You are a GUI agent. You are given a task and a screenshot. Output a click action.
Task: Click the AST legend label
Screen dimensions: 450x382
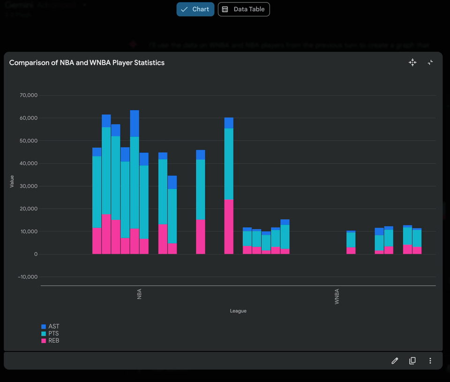click(x=53, y=326)
